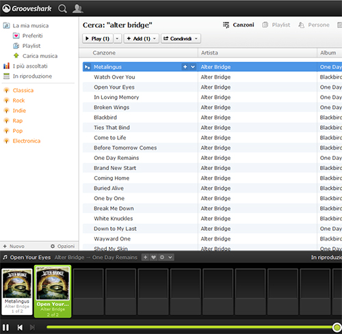The width and height of the screenshot is (342, 334).
Task: Open the search magnifier icon
Action: 62,9
